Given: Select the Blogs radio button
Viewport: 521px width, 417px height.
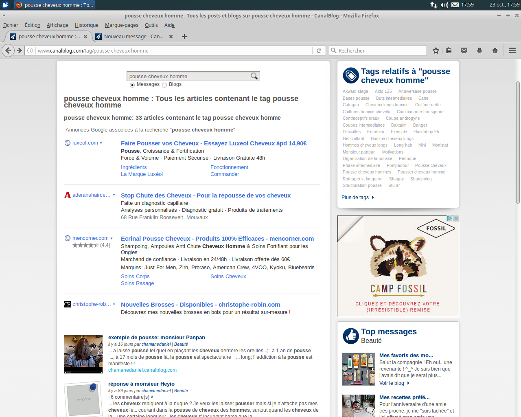Looking at the screenshot, I should [164, 85].
